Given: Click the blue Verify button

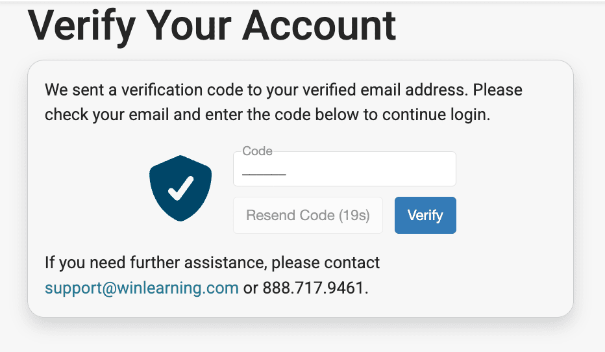Looking at the screenshot, I should click(x=425, y=215).
